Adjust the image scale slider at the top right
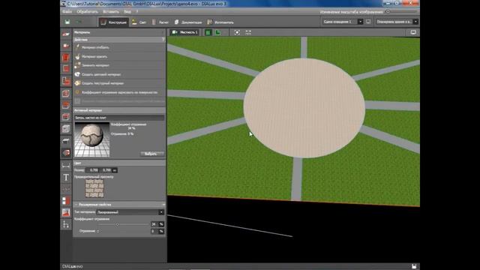 pos(402,12)
